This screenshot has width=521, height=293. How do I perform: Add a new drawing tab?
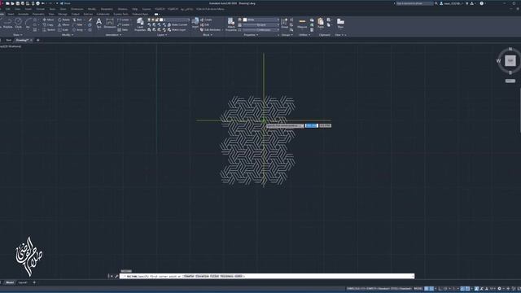point(37,40)
